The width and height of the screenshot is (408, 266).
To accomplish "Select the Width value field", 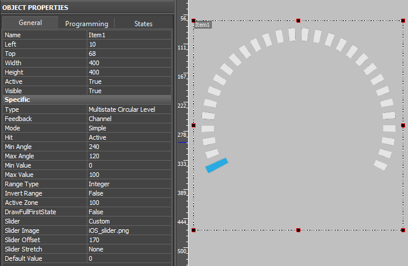I will (x=129, y=63).
